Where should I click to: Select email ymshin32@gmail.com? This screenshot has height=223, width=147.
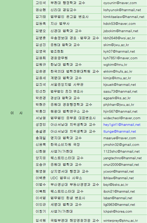click(121, 145)
